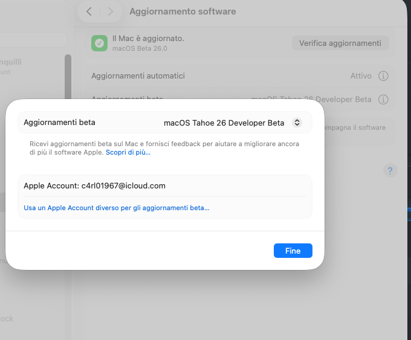Open the Aggiornamenti beta channel dropdown

click(x=297, y=123)
